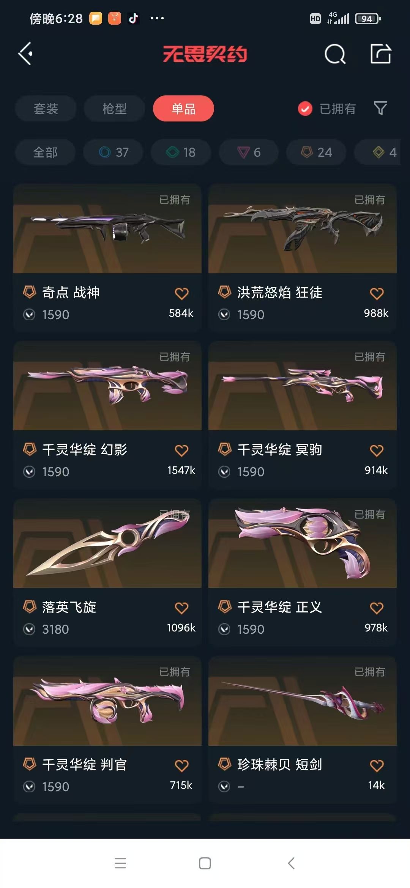Open the funnel filter icon

(380, 109)
